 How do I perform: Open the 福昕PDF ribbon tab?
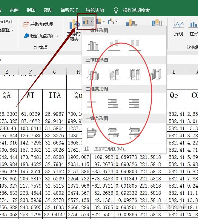[x=69, y=10]
